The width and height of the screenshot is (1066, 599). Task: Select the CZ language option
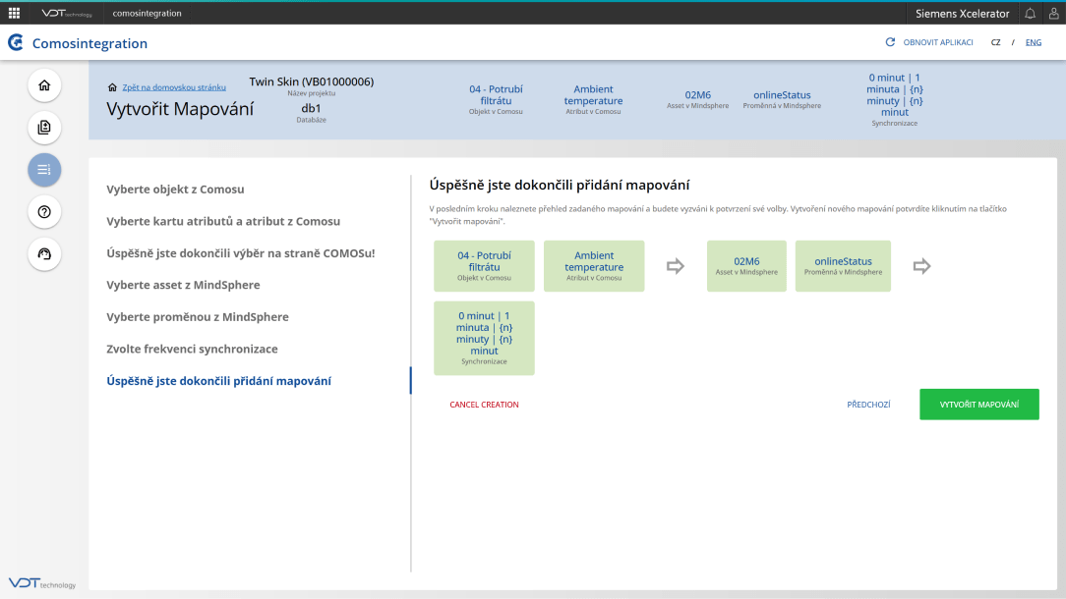995,43
